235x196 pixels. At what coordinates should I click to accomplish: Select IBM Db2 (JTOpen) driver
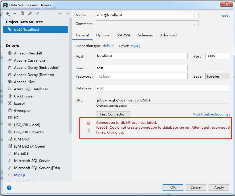(x=26, y=146)
